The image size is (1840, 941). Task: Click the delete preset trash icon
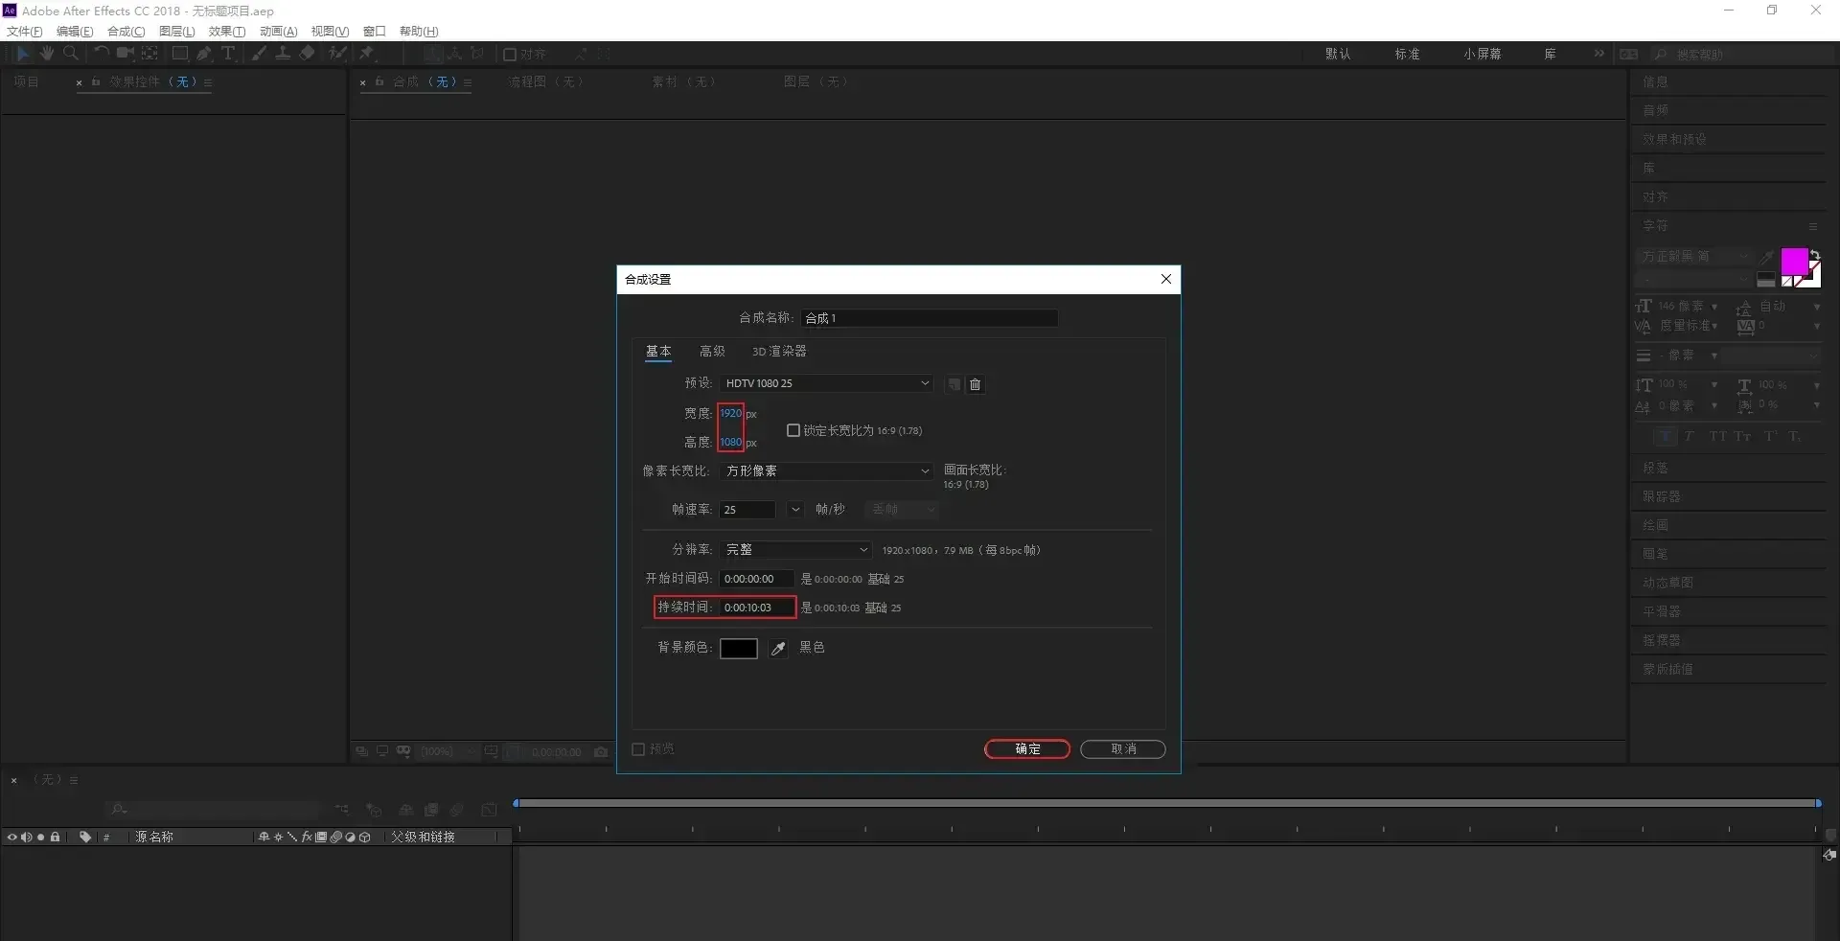[976, 384]
